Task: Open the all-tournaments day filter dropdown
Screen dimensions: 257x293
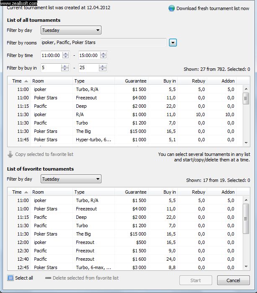Action: [x=71, y=30]
